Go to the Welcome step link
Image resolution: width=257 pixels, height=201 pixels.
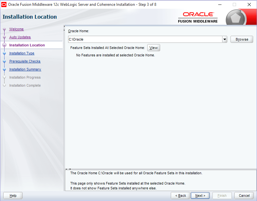point(16,29)
